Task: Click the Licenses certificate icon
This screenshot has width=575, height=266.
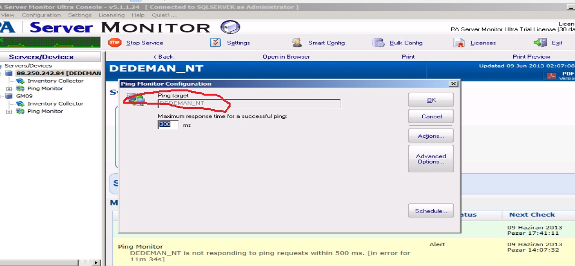Action: 459,43
